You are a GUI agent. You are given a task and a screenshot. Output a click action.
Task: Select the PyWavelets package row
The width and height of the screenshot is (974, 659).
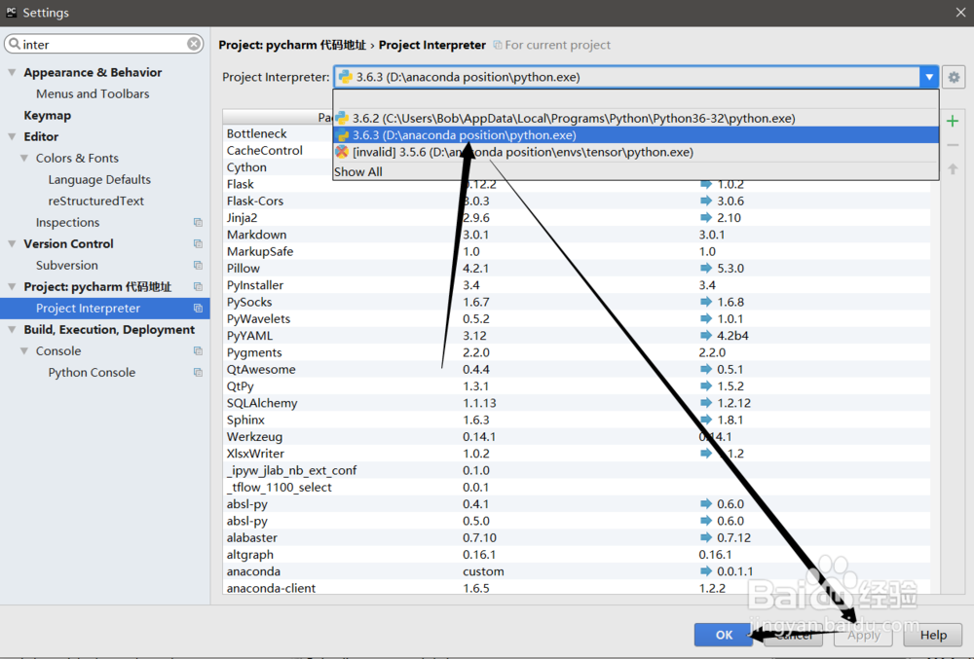[x=577, y=318]
